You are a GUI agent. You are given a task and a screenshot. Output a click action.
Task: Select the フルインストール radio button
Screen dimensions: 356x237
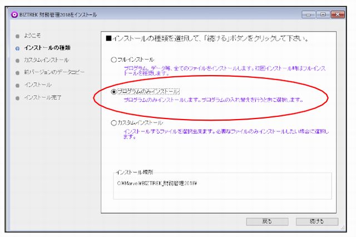113,60
